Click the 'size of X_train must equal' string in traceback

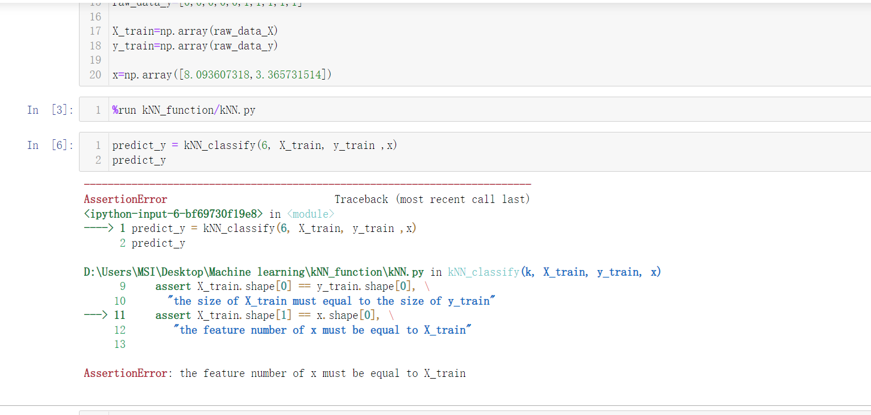pos(331,301)
